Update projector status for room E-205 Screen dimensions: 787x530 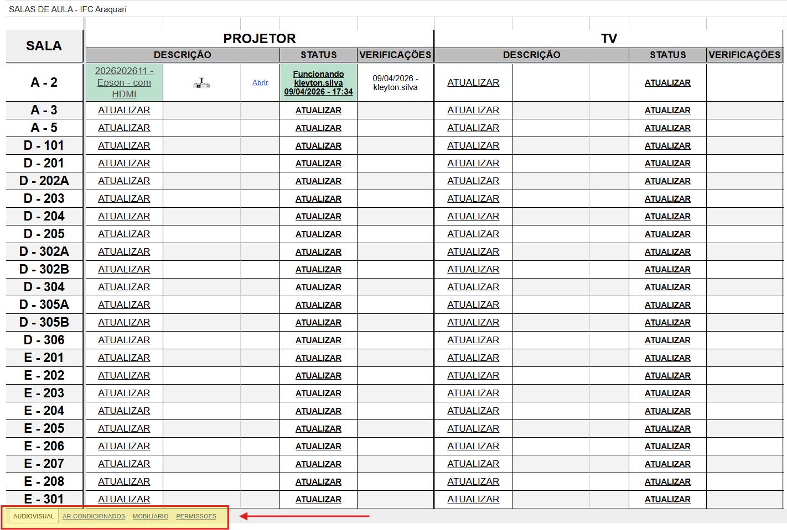[x=318, y=428]
